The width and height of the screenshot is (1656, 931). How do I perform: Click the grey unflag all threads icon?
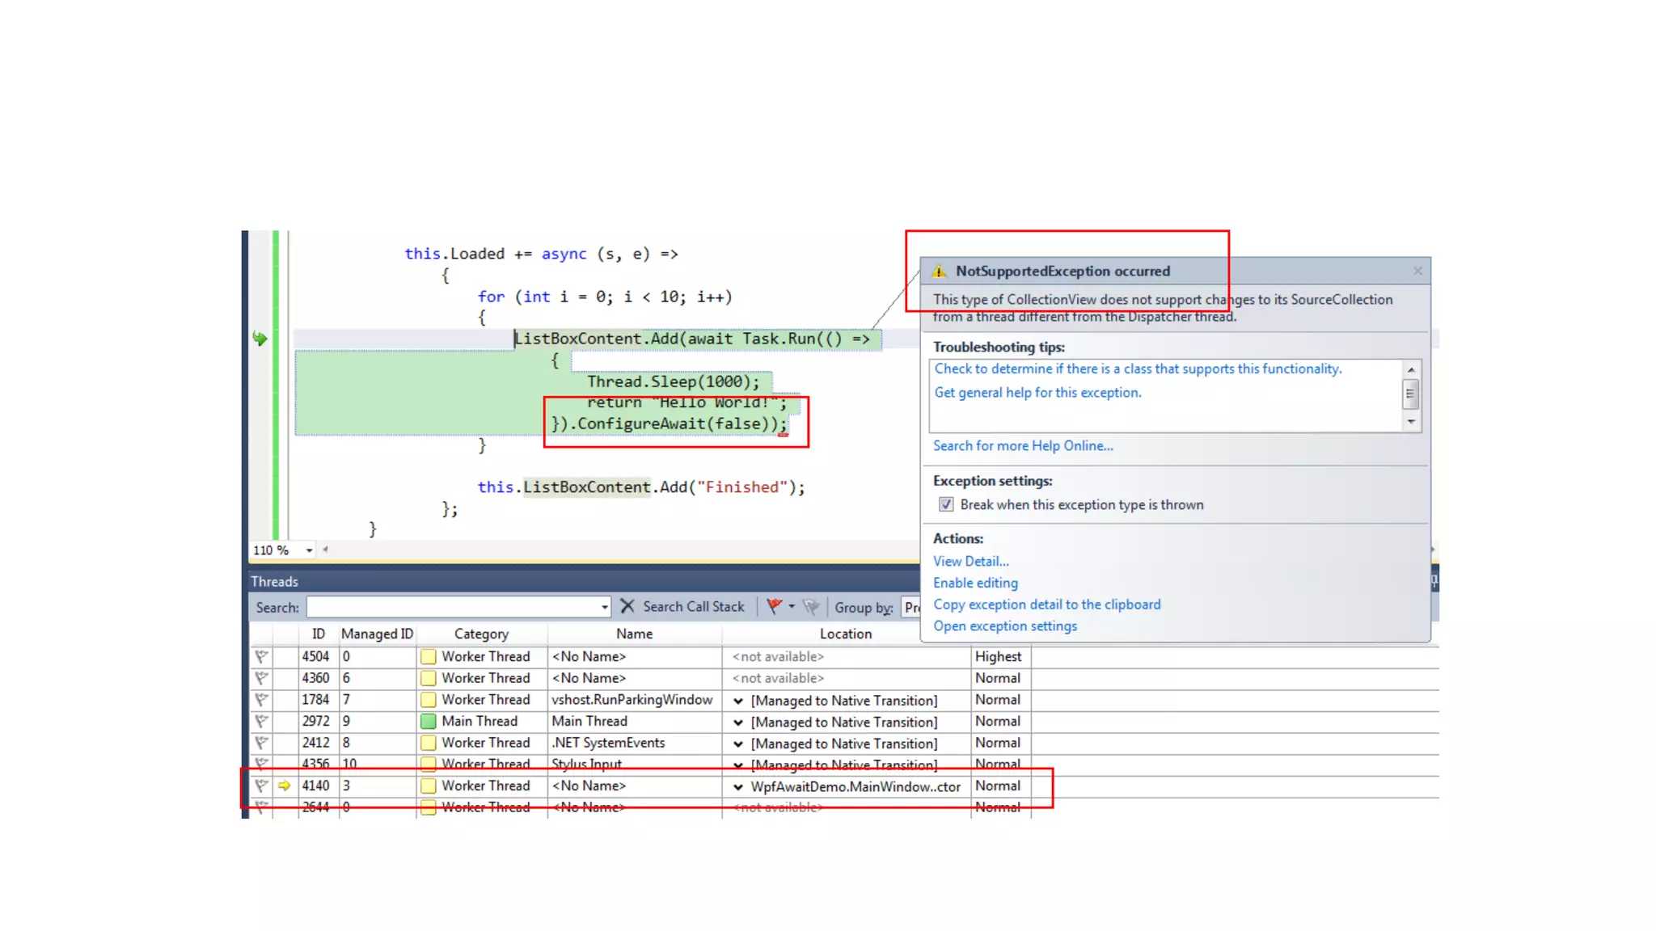tap(811, 606)
